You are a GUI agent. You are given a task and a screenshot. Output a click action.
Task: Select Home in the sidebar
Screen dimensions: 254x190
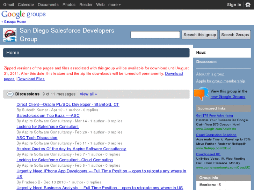[222, 53]
